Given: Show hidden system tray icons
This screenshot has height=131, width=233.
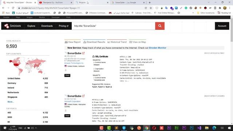Looking at the screenshot, I should pyautogui.click(x=36, y=128).
